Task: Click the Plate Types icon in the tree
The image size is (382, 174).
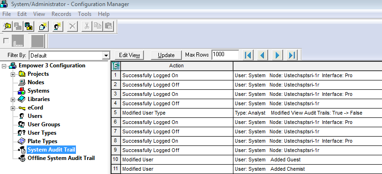Action: (x=22, y=141)
